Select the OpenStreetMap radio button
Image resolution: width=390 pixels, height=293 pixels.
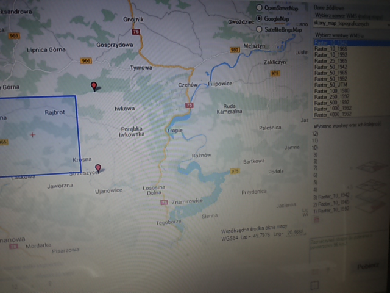point(260,8)
